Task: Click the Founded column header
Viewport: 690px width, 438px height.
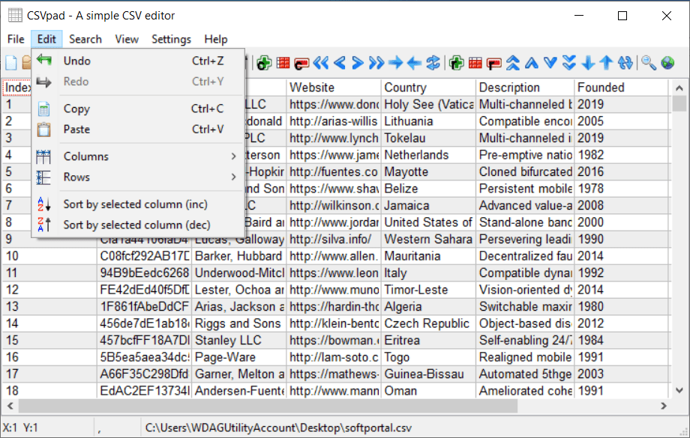Action: coord(621,88)
